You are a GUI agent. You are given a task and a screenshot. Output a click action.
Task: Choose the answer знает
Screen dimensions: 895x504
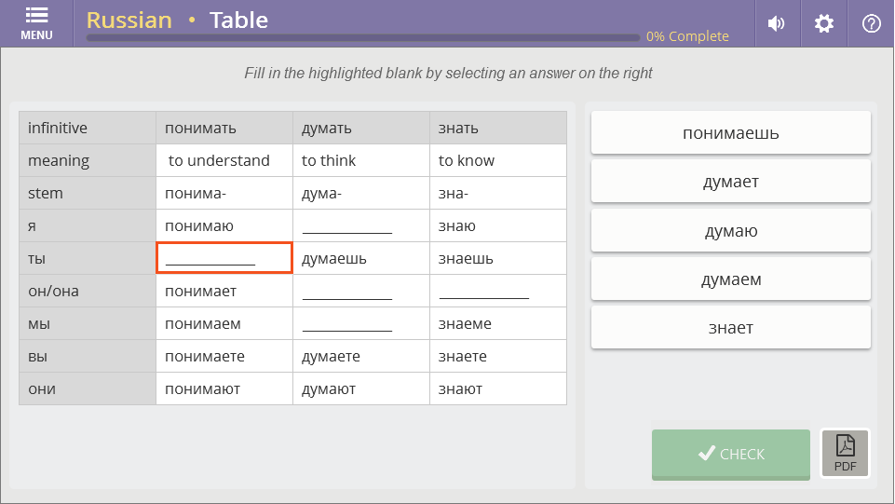[x=730, y=328]
